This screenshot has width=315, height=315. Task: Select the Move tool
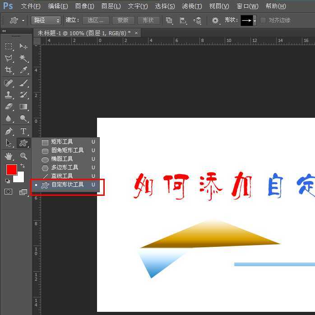(23, 46)
